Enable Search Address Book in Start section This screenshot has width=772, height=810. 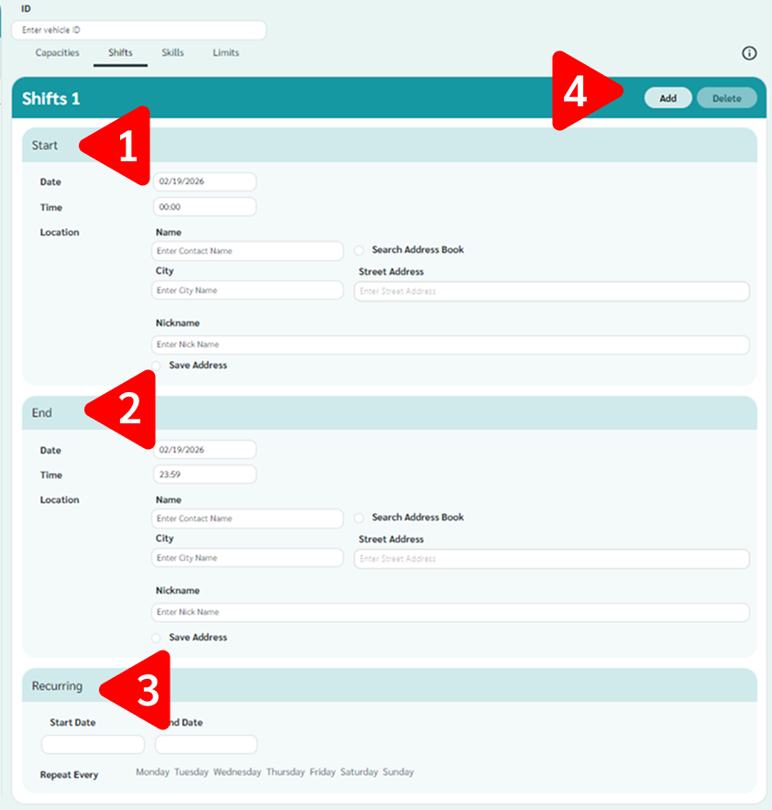tap(359, 250)
